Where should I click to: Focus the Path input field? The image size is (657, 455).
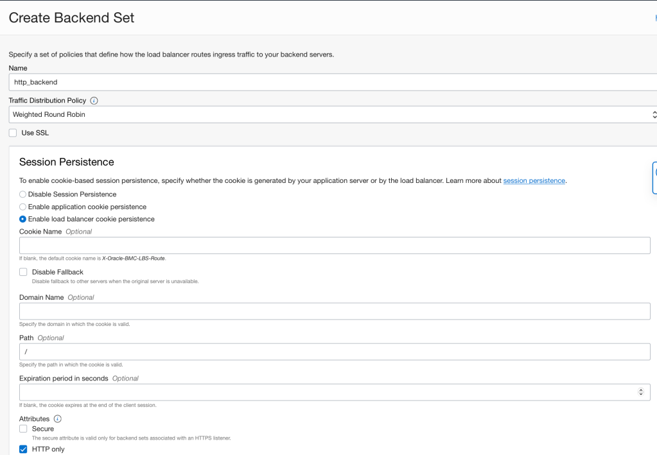(335, 352)
